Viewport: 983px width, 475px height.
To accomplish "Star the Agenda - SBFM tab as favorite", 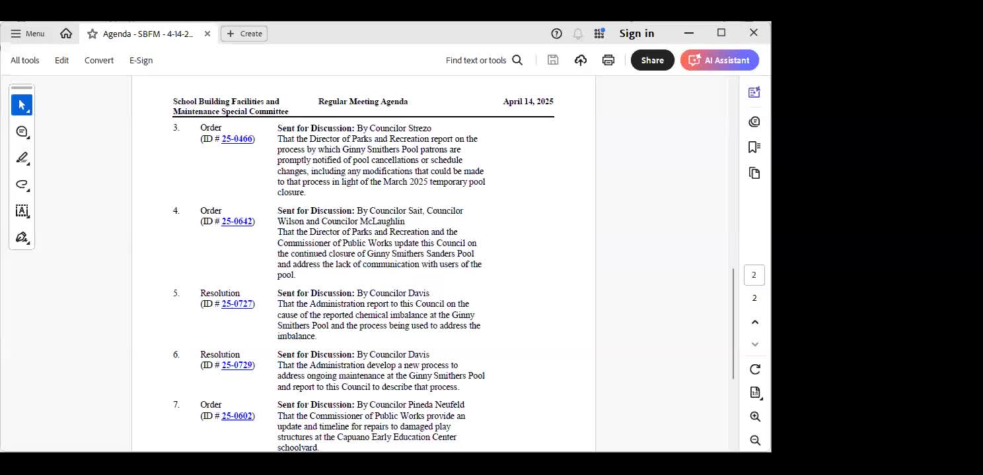I will pos(92,34).
